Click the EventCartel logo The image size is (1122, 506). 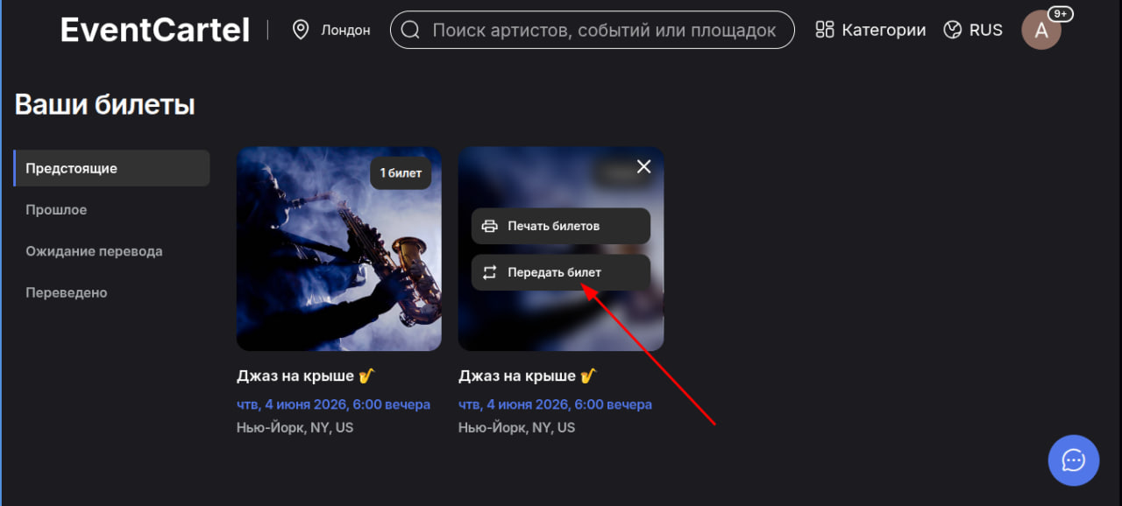coord(155,30)
